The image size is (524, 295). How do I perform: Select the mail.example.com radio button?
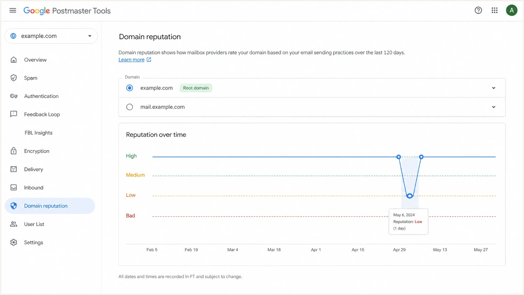pyautogui.click(x=129, y=107)
